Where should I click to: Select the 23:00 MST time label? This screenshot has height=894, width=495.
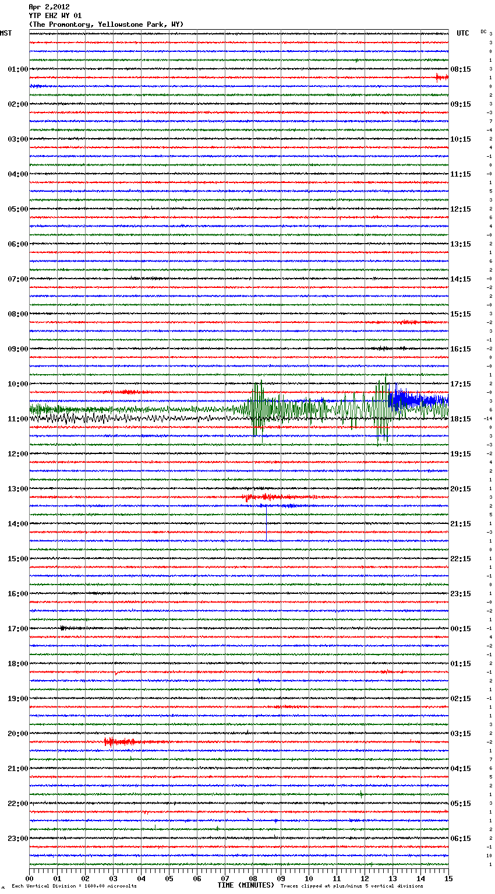(18, 839)
